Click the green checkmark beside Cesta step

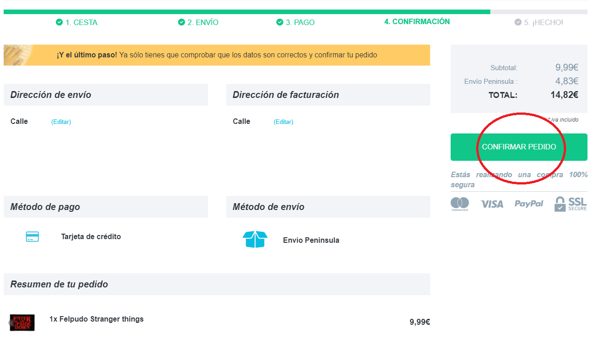(x=59, y=22)
